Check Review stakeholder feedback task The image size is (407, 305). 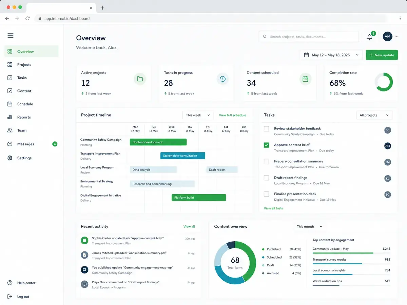pyautogui.click(x=267, y=129)
